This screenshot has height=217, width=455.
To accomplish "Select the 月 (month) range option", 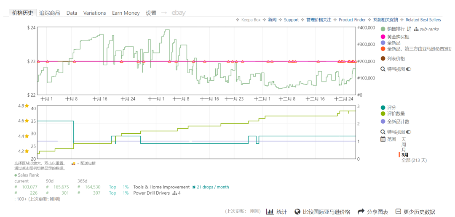I will pos(403,150).
